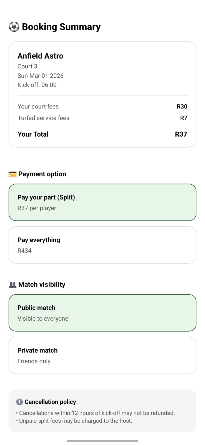Tap the 12 hours cancellation refund notice

point(97,413)
